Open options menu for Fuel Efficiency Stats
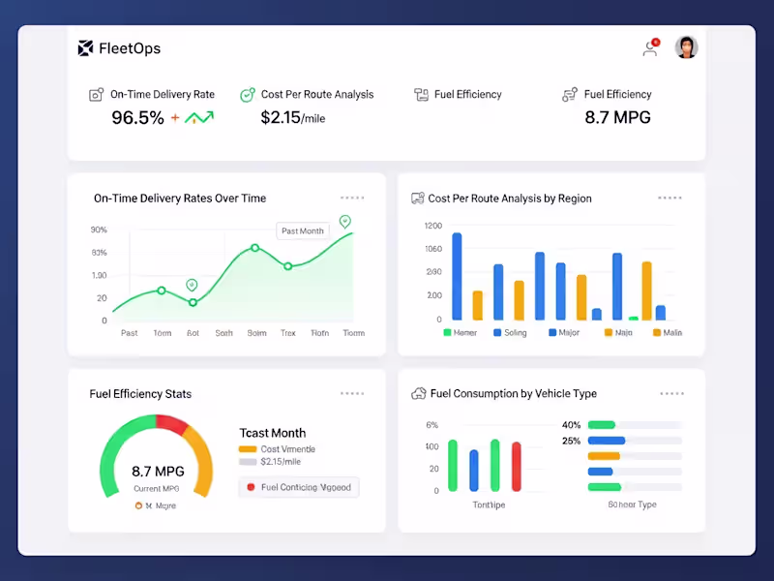Screen dimensions: 774x581 tap(352, 393)
